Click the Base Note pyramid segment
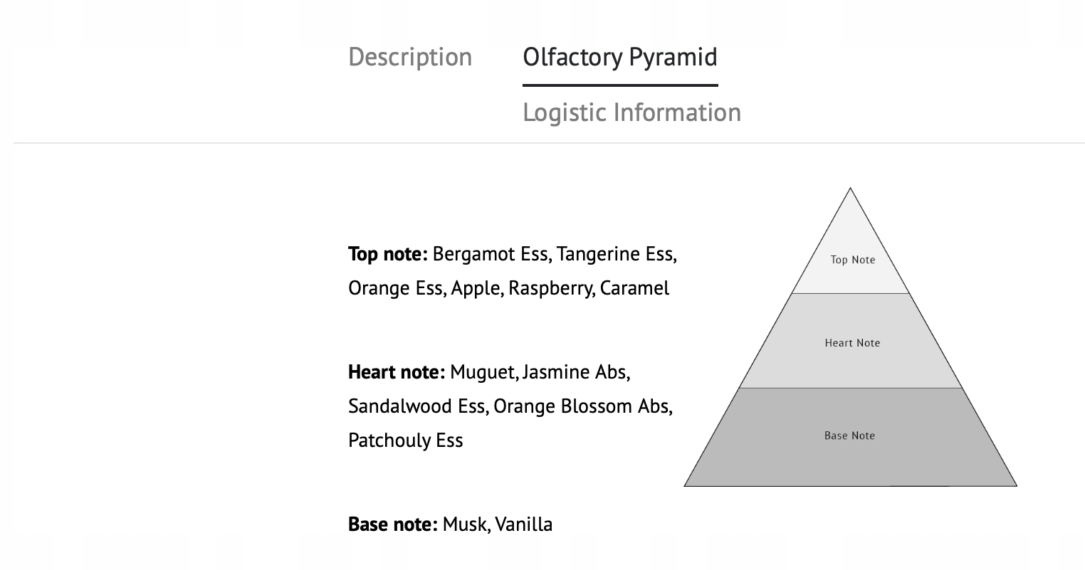The width and height of the screenshot is (1085, 570). (x=849, y=436)
